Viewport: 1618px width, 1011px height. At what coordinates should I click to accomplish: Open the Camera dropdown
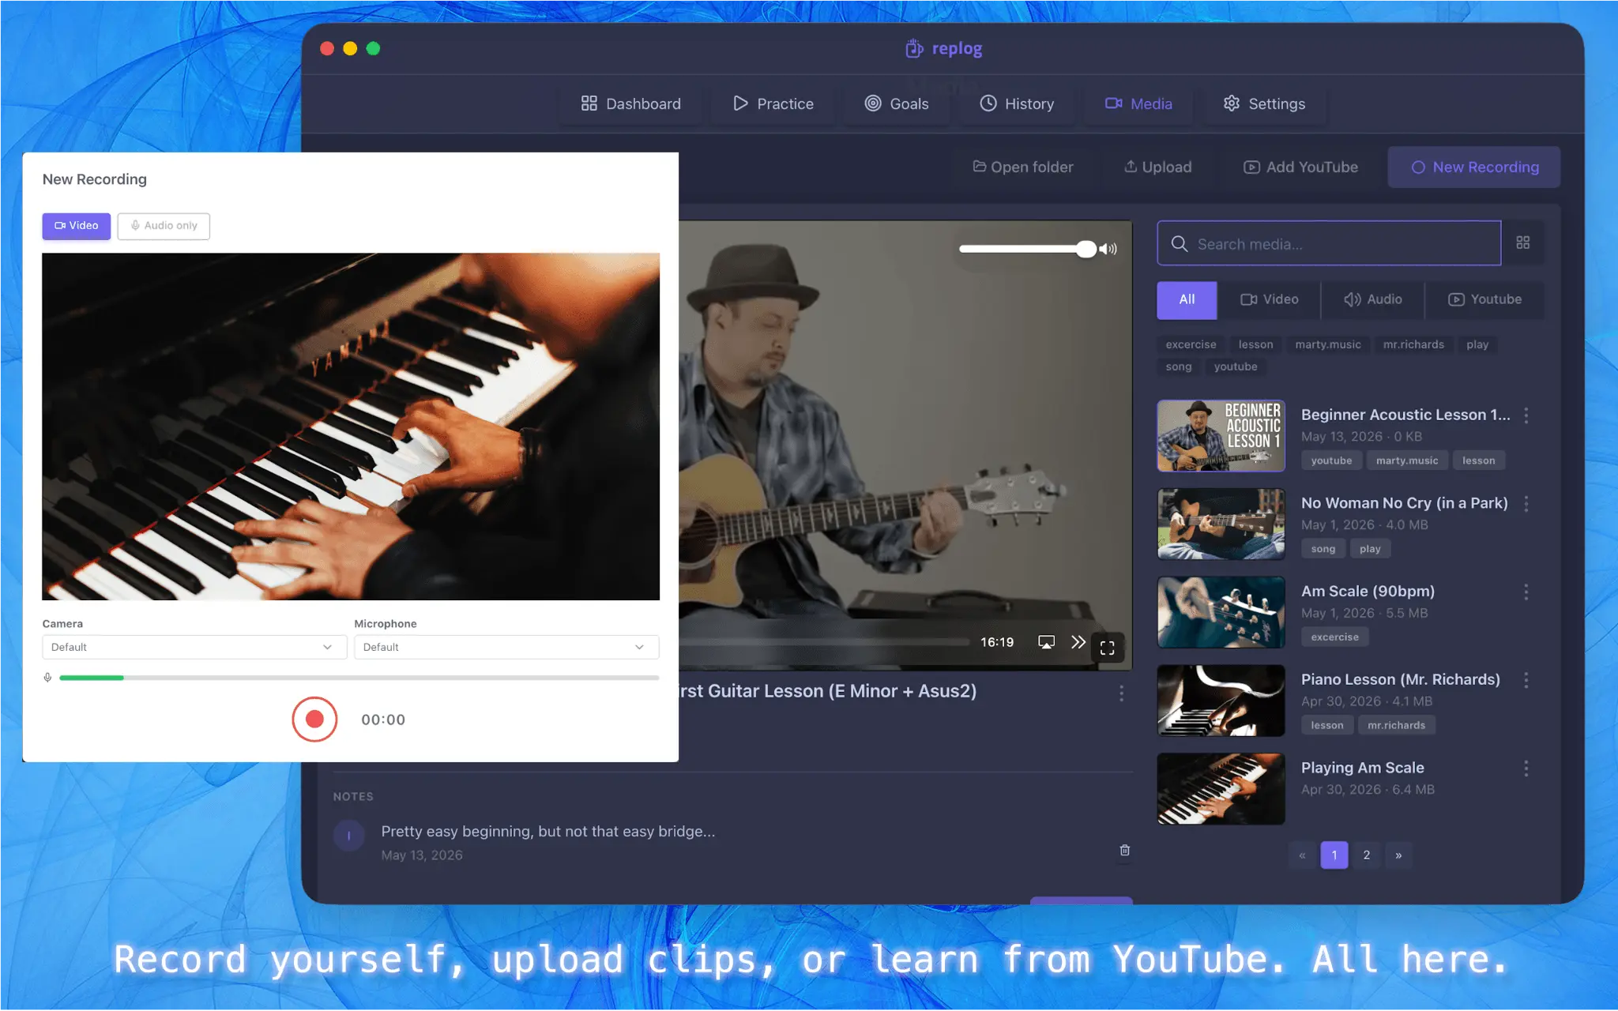tap(194, 647)
